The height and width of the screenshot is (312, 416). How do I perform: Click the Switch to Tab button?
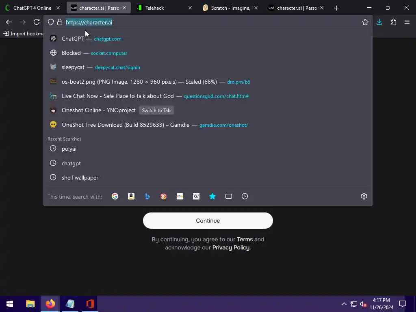tap(156, 110)
